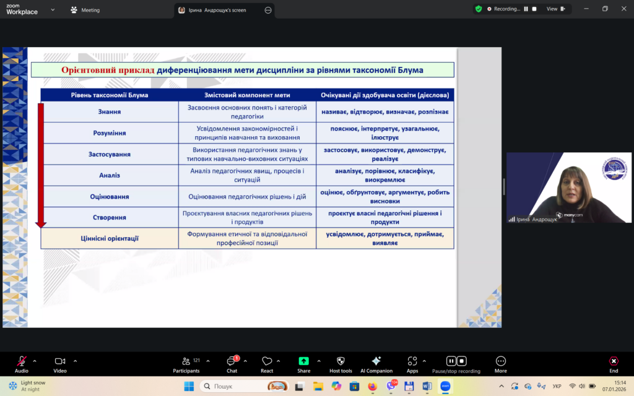Unmute the microphone using Audio button
This screenshot has width=634, height=396.
click(22, 361)
